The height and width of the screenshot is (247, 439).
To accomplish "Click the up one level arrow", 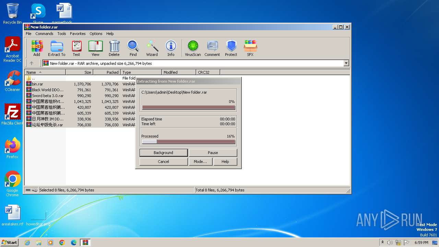I will (x=32, y=63).
